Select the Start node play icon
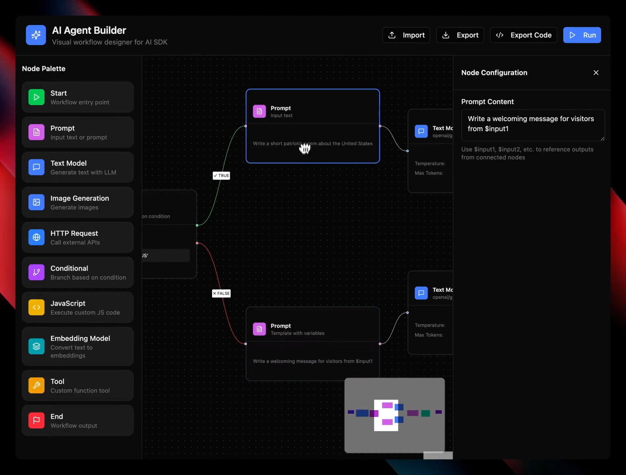This screenshot has height=475, width=626. (x=36, y=97)
